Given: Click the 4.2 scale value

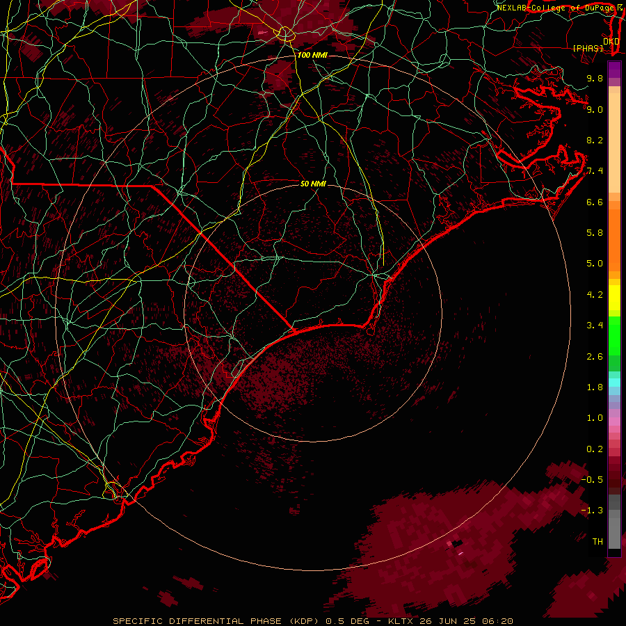Looking at the screenshot, I should coord(595,295).
